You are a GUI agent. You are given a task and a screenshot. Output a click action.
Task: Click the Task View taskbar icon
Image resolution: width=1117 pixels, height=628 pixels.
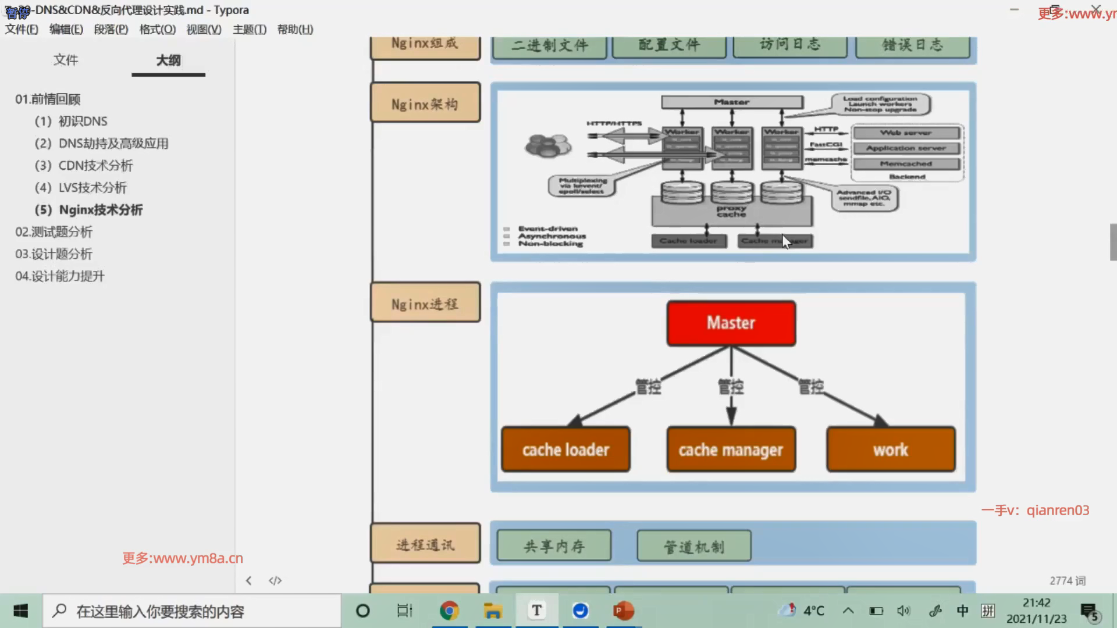(x=404, y=611)
